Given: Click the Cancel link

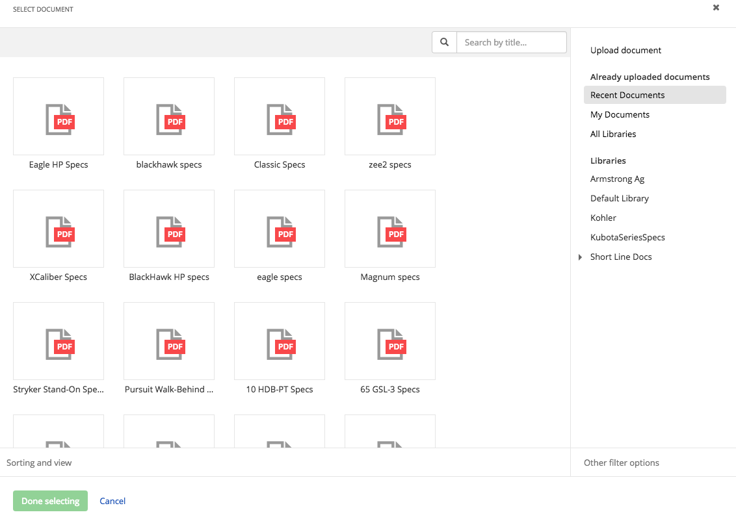Looking at the screenshot, I should coord(112,500).
